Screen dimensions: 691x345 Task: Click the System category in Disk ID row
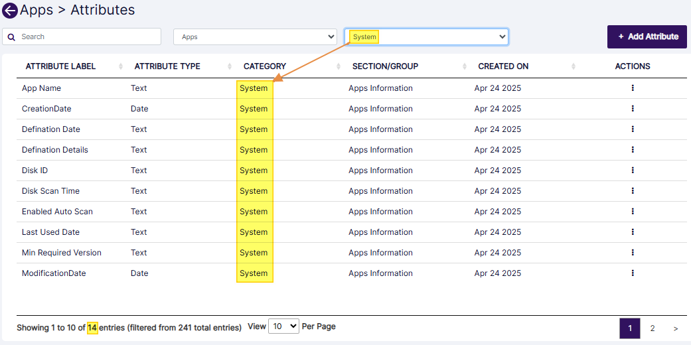coord(254,170)
